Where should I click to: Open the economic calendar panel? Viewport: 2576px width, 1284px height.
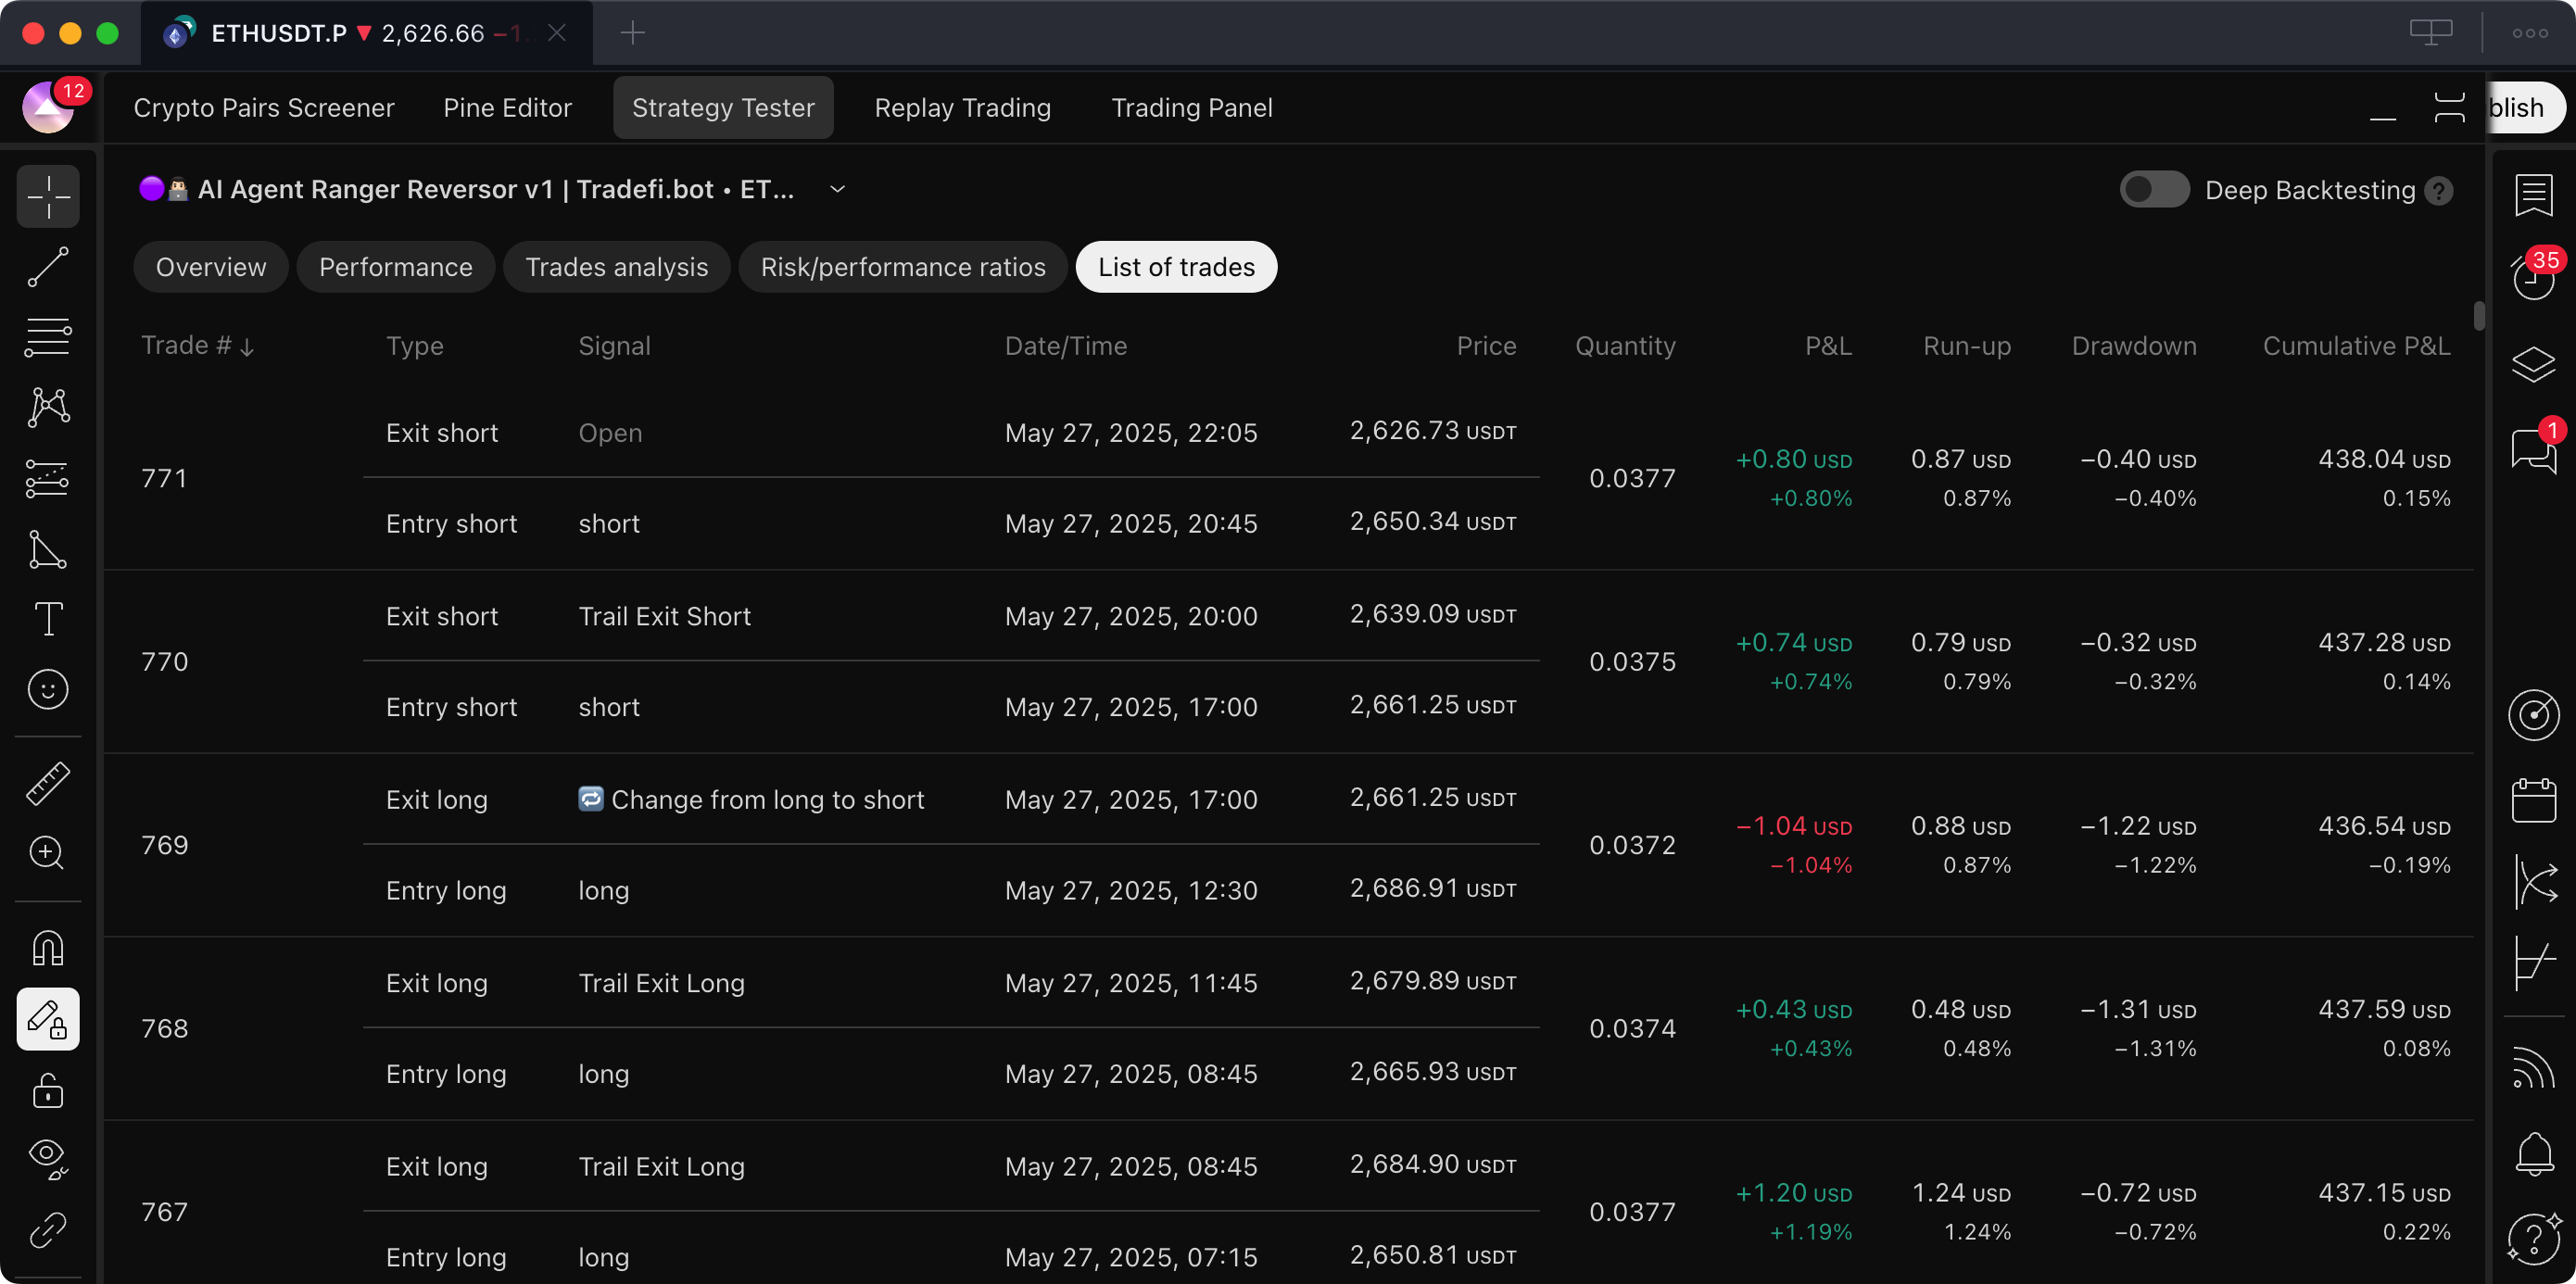(x=2533, y=800)
